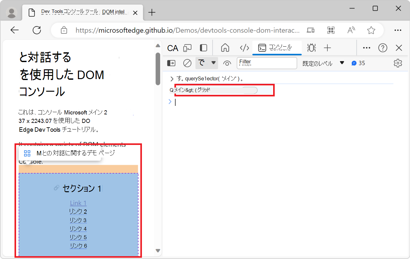
Task: Open the DevTools more options menu
Action: 366,48
